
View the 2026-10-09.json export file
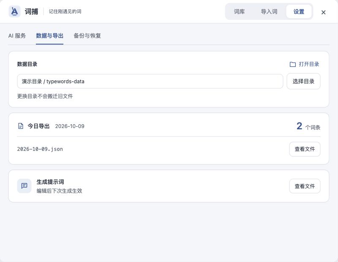click(305, 149)
